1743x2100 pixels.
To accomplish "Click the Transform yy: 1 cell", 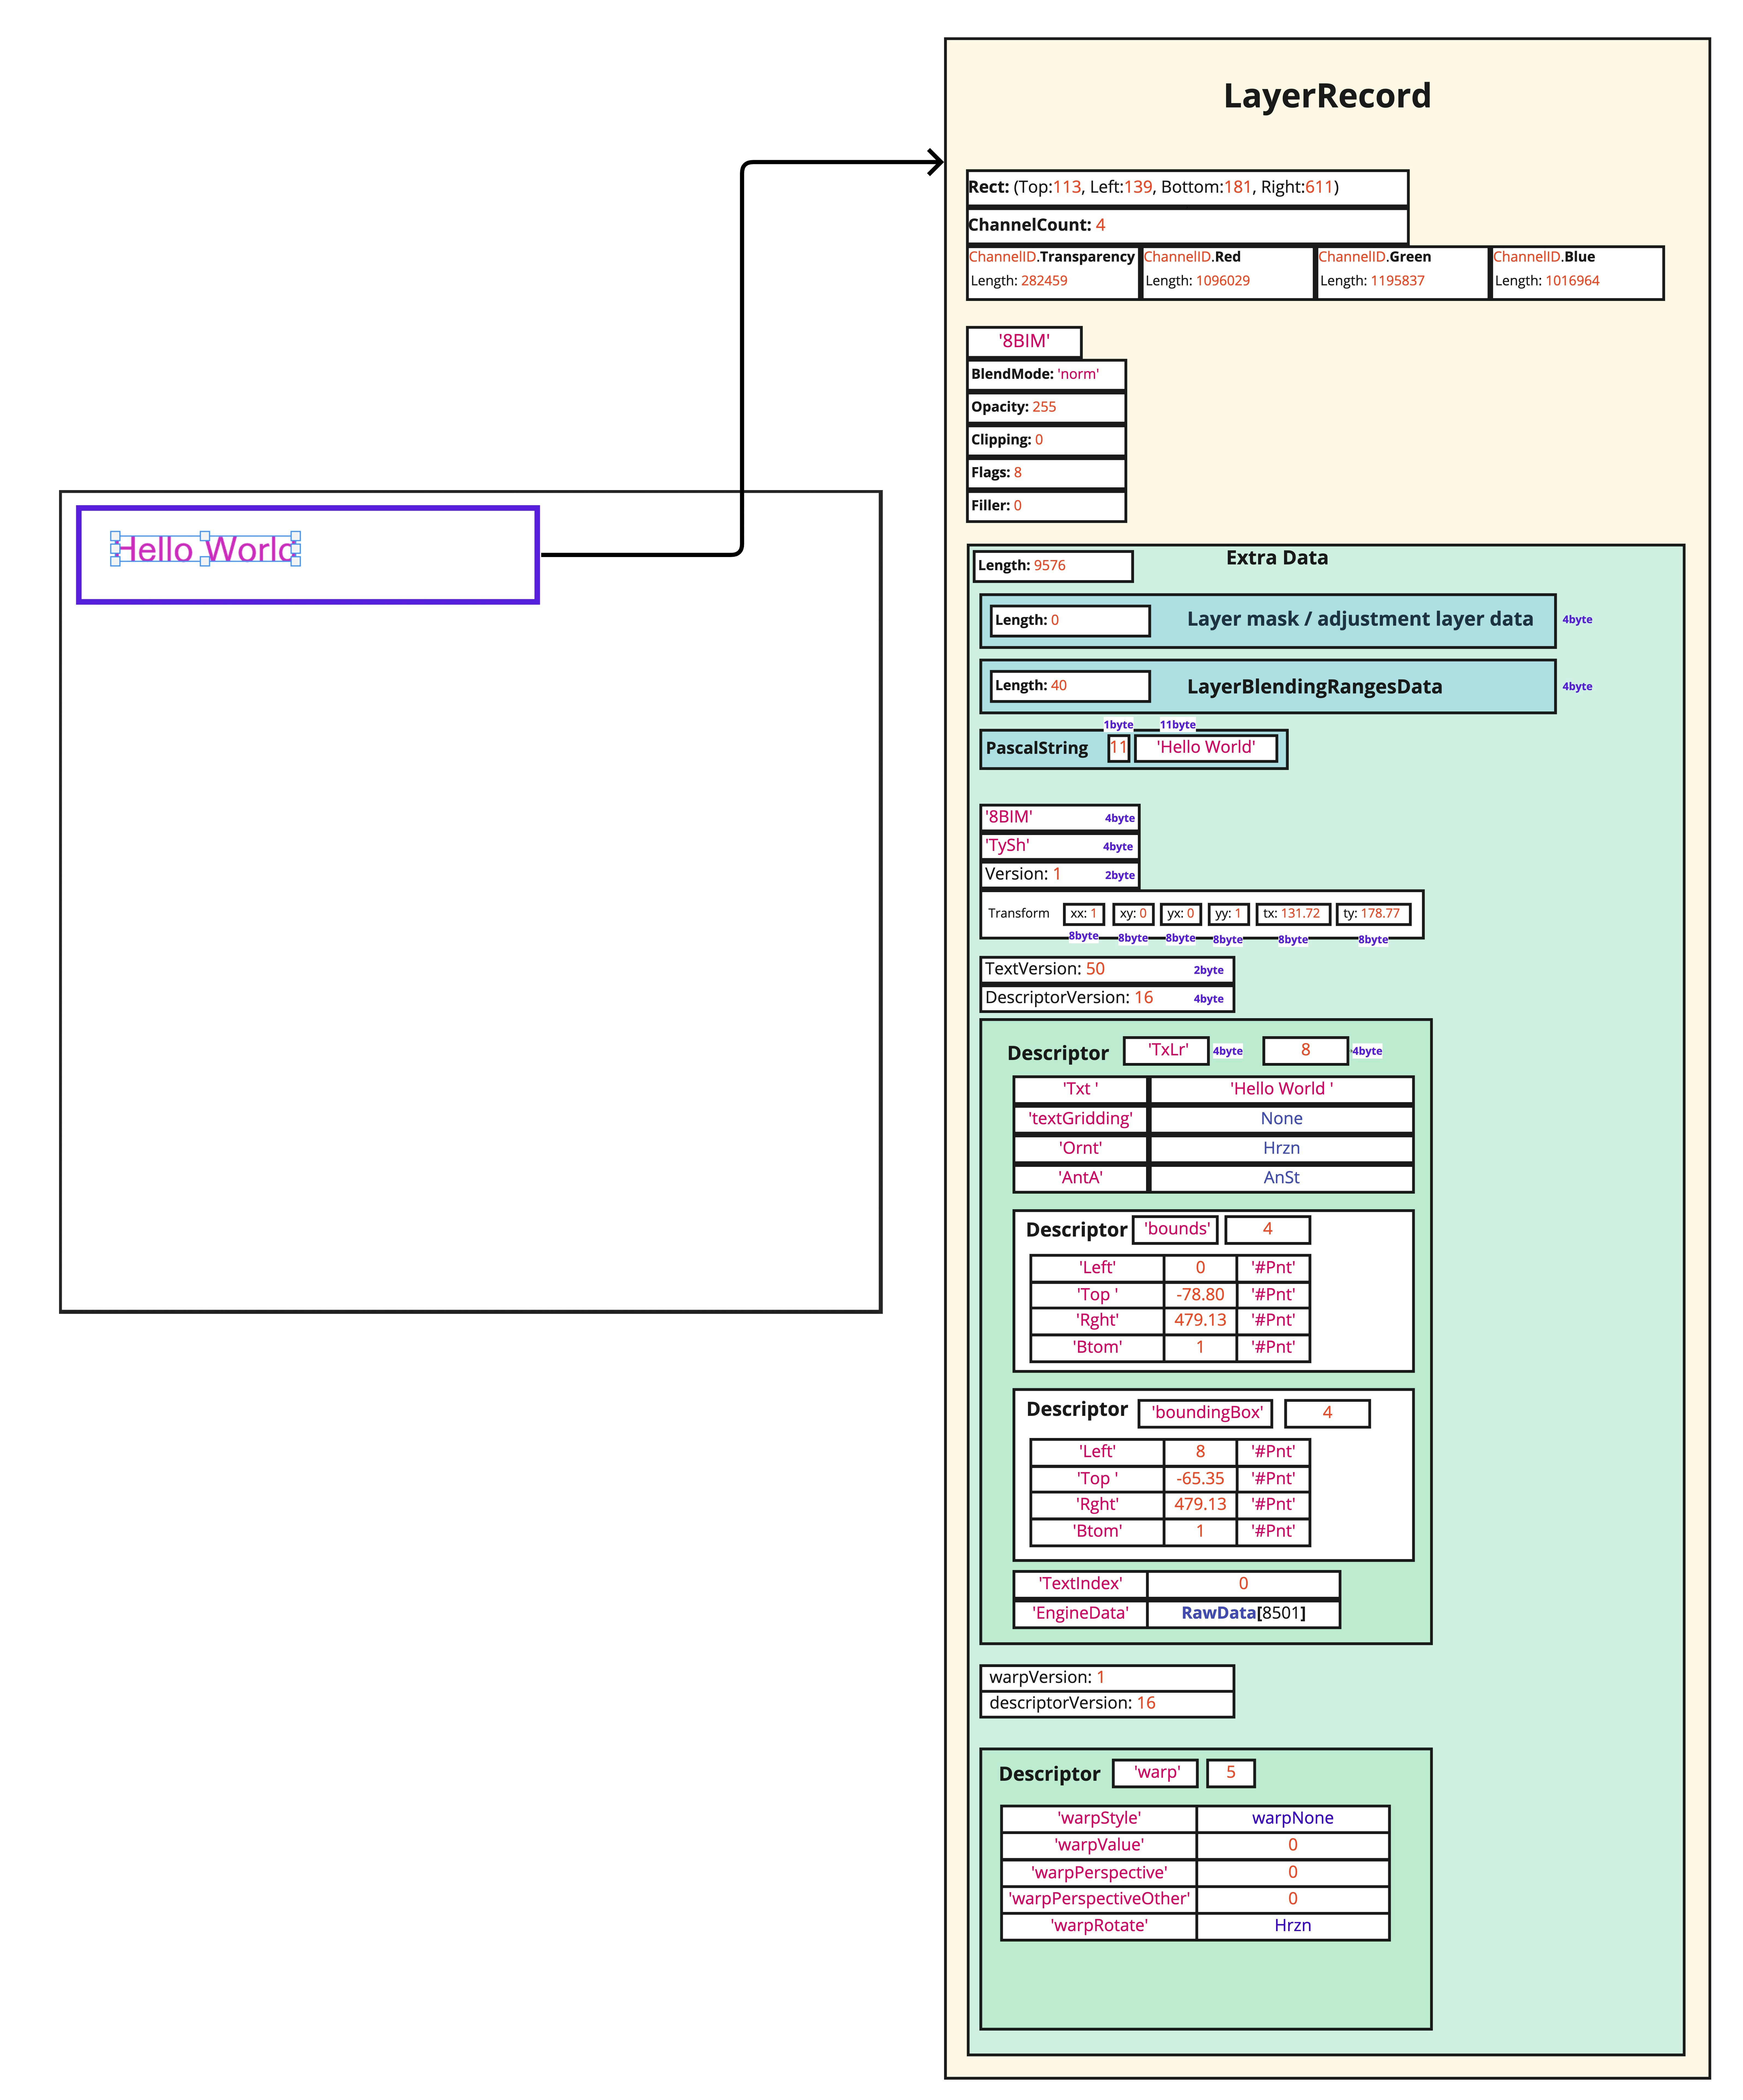I will [x=1229, y=914].
